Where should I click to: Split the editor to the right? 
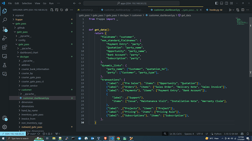(243, 10)
